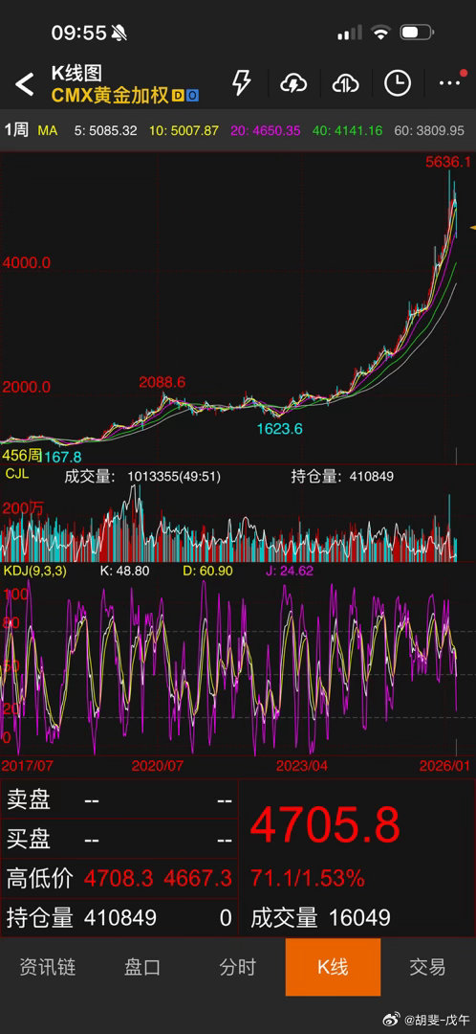Open the KDJ(9,3,3) indicator label
476x1034 pixels.
[x=35, y=571]
